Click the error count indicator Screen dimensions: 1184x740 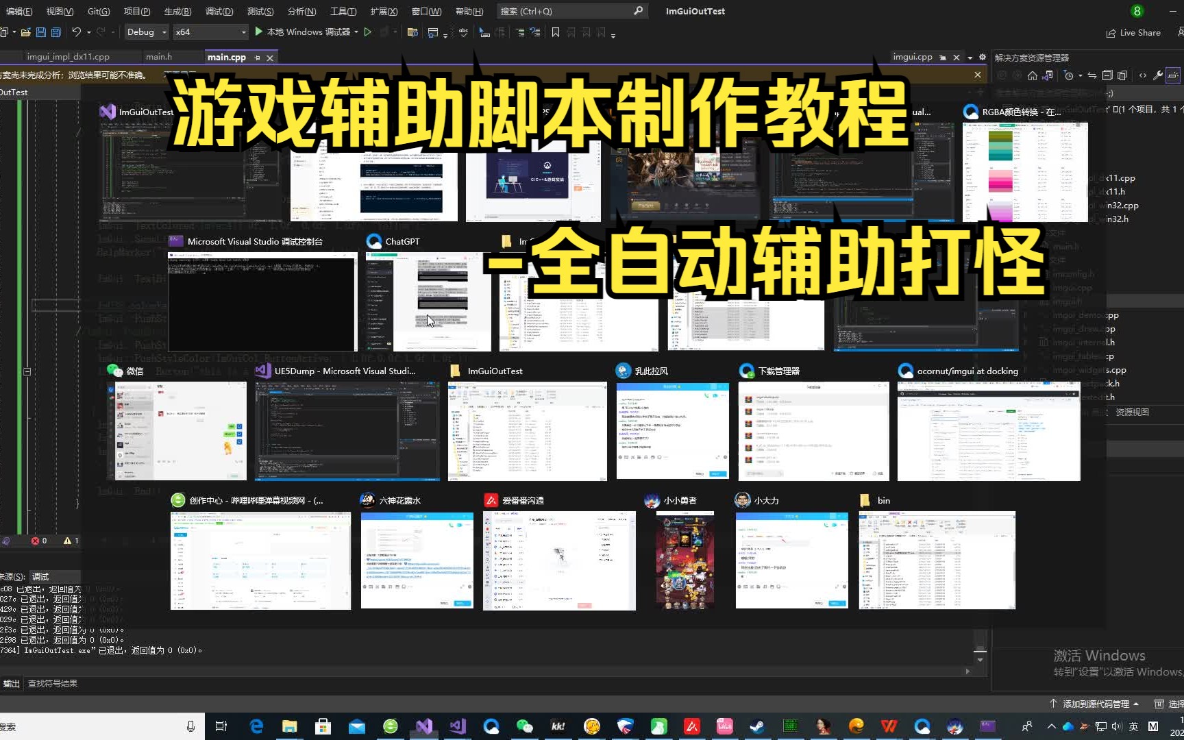pos(39,541)
